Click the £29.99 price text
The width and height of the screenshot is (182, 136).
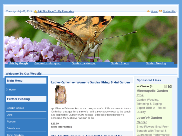tap(55, 124)
